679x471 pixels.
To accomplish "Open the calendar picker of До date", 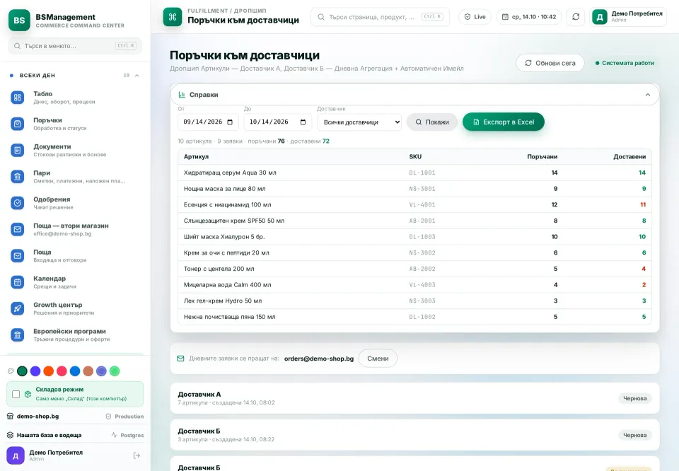I will tap(303, 122).
